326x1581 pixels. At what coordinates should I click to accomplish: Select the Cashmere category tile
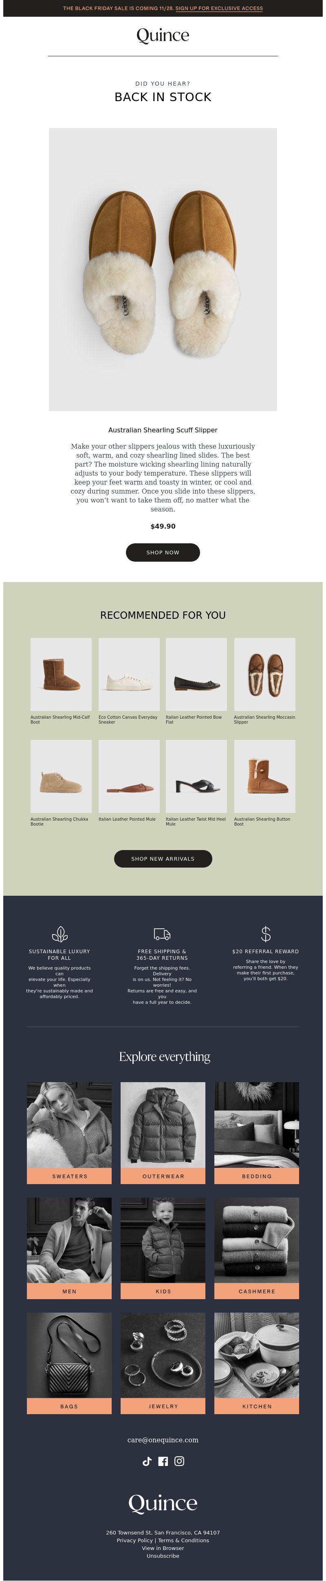257,1248
